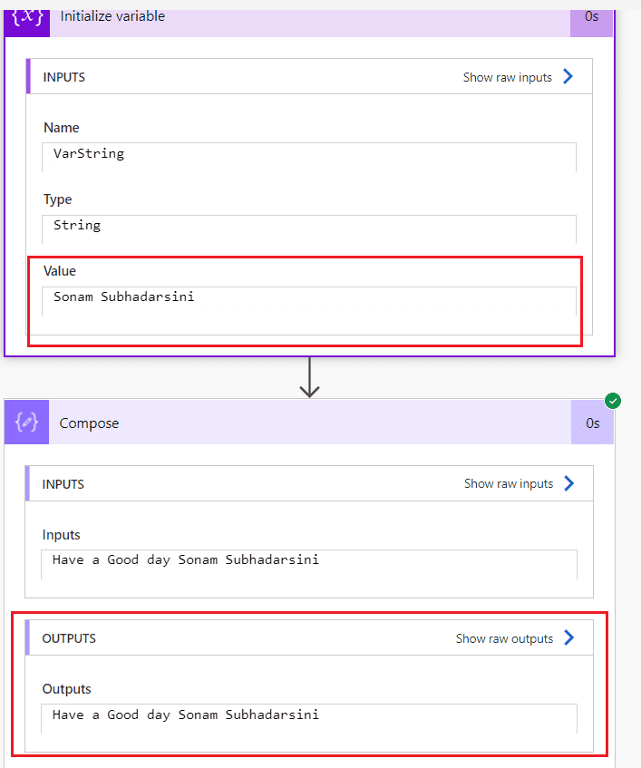Click the Outputs label in Compose
This screenshot has width=641, height=768.
66,689
